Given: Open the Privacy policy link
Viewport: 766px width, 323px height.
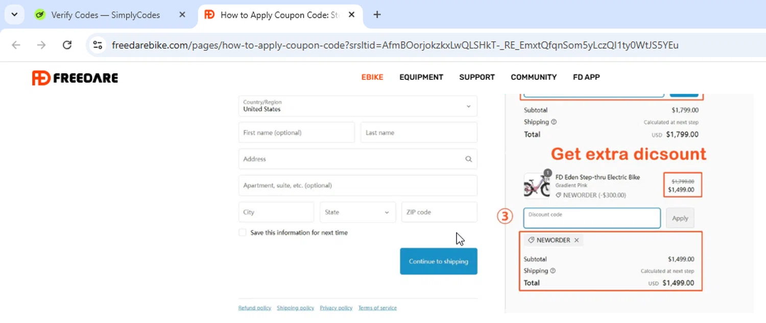Looking at the screenshot, I should coord(336,308).
